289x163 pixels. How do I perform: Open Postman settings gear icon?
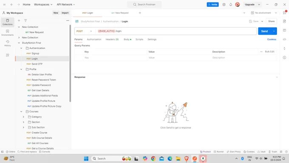coord(224,4)
